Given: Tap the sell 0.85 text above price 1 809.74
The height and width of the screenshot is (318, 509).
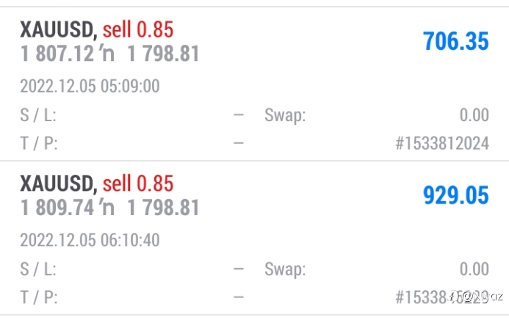Looking at the screenshot, I should [138, 184].
